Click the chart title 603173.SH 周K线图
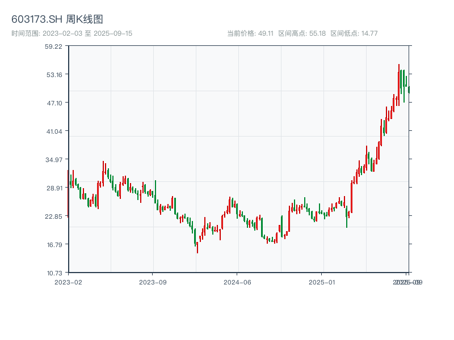The height and width of the screenshot is (340, 454). tap(57, 20)
